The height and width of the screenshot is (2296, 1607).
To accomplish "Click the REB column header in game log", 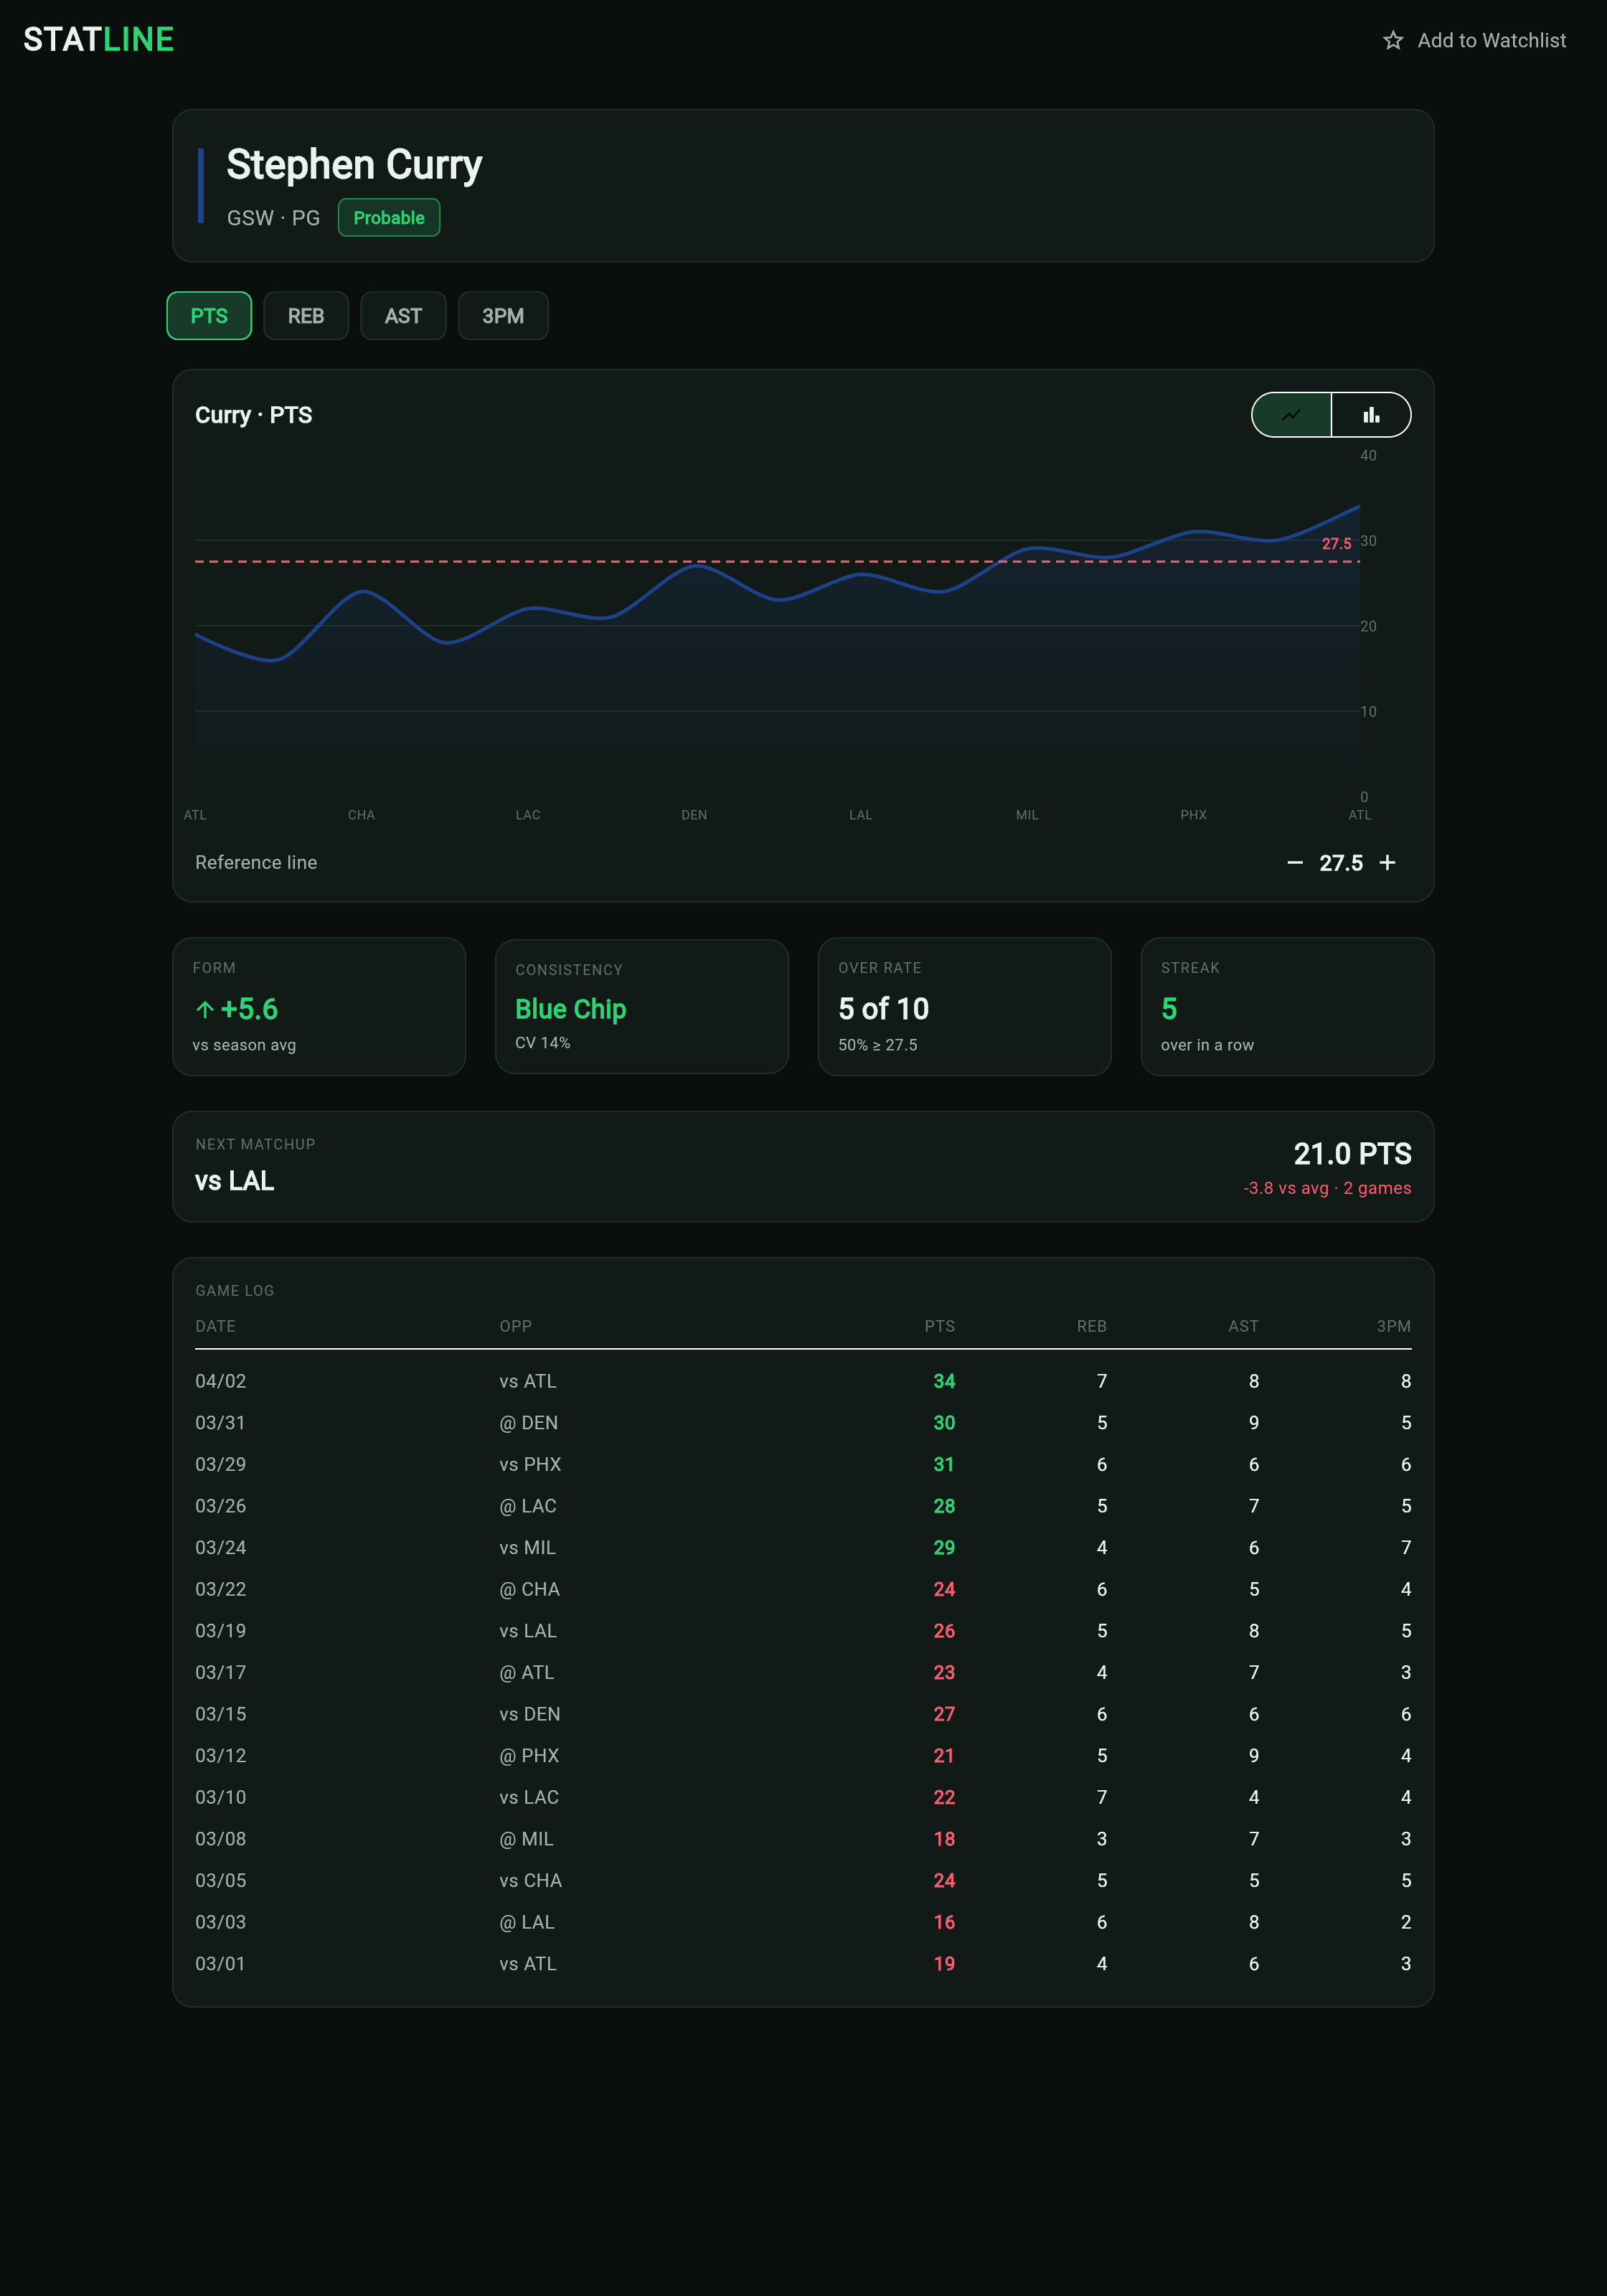I will [x=1091, y=1326].
